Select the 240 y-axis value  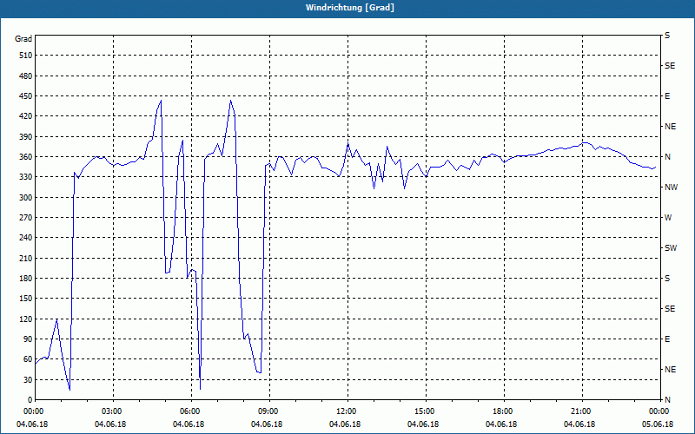tap(26, 238)
